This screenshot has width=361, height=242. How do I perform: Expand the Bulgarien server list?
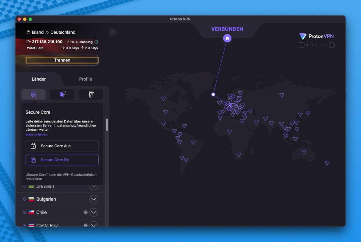tap(94, 199)
